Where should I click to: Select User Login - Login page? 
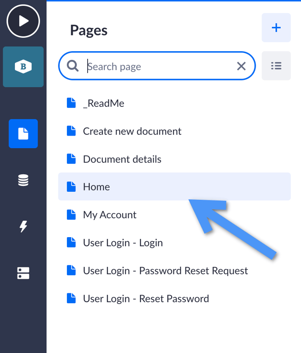point(123,243)
